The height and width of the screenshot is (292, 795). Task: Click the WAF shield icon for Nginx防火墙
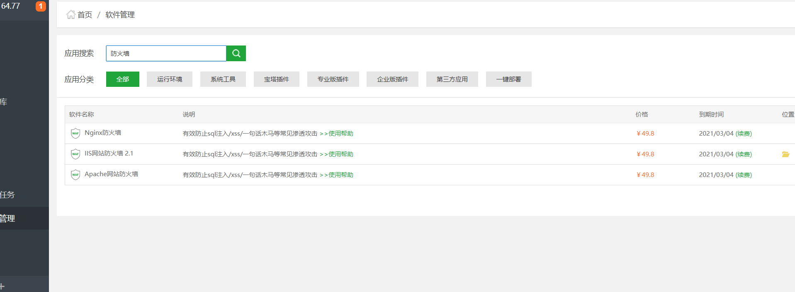click(75, 133)
